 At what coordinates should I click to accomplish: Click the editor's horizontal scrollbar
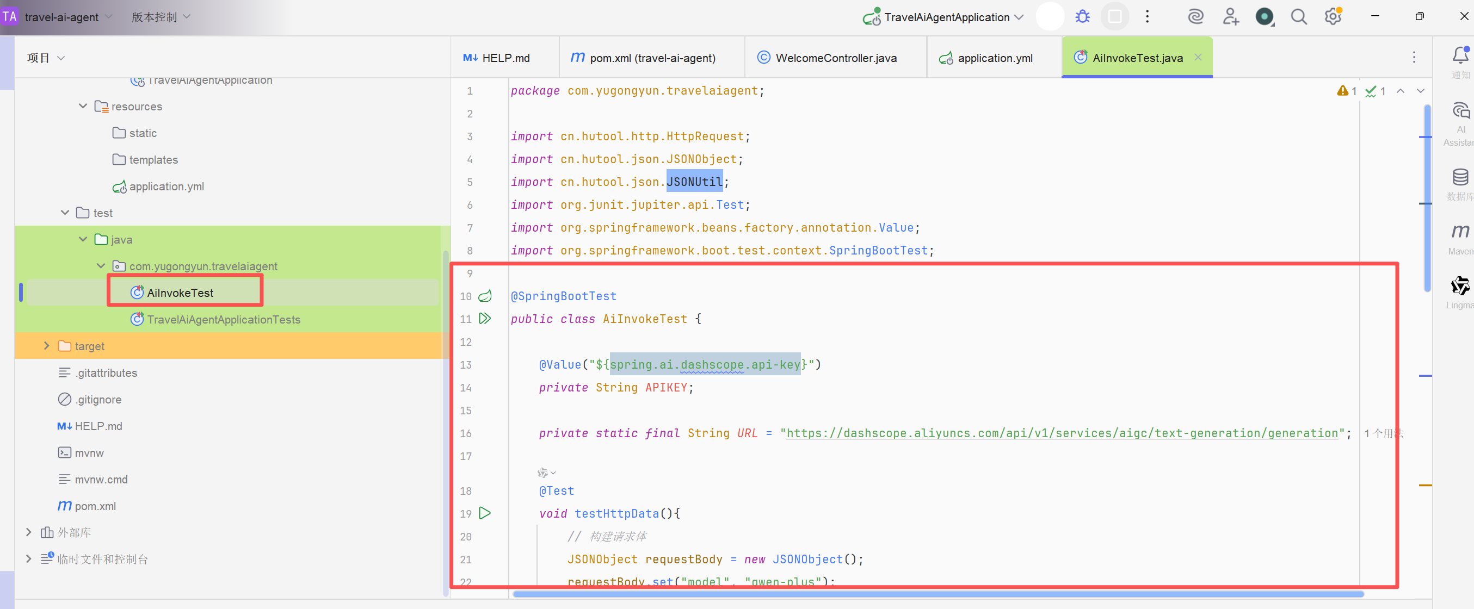939,594
